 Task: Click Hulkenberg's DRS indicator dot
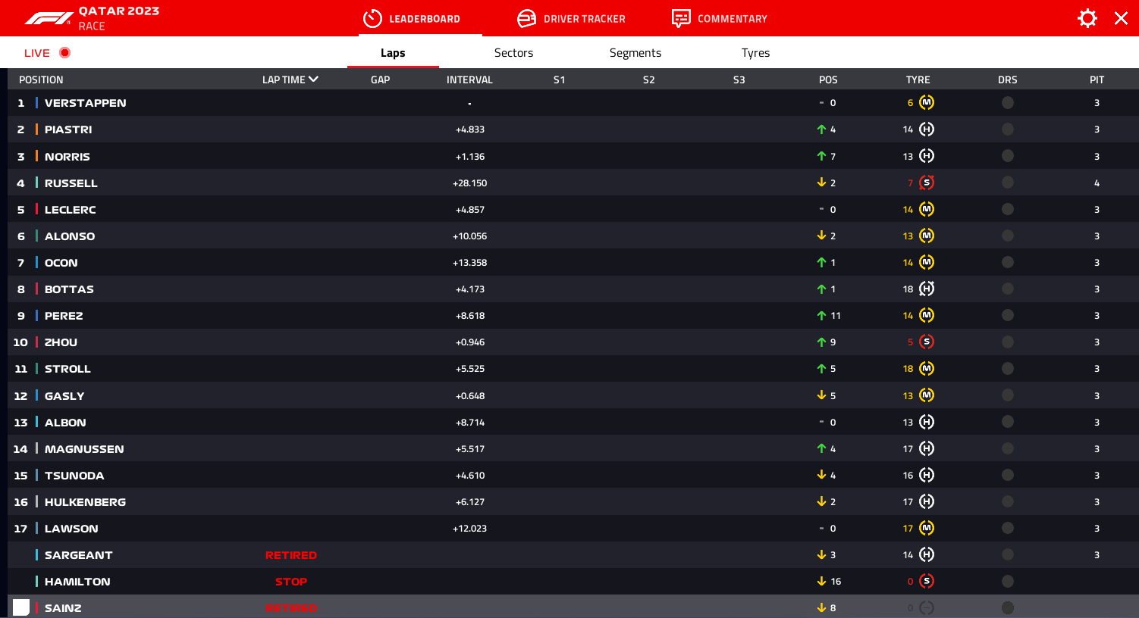1008,501
